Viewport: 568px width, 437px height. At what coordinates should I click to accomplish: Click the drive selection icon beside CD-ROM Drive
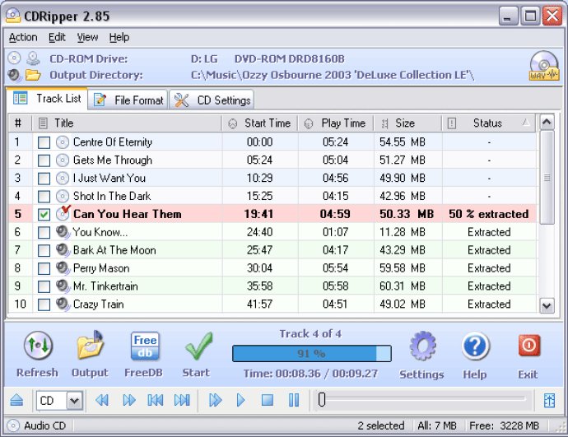click(x=33, y=58)
